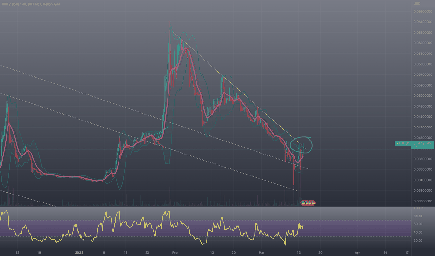Viewport: 435px width, 256px height.
Task: Select the 0.03800000 price scale label
Action: coord(423,159)
